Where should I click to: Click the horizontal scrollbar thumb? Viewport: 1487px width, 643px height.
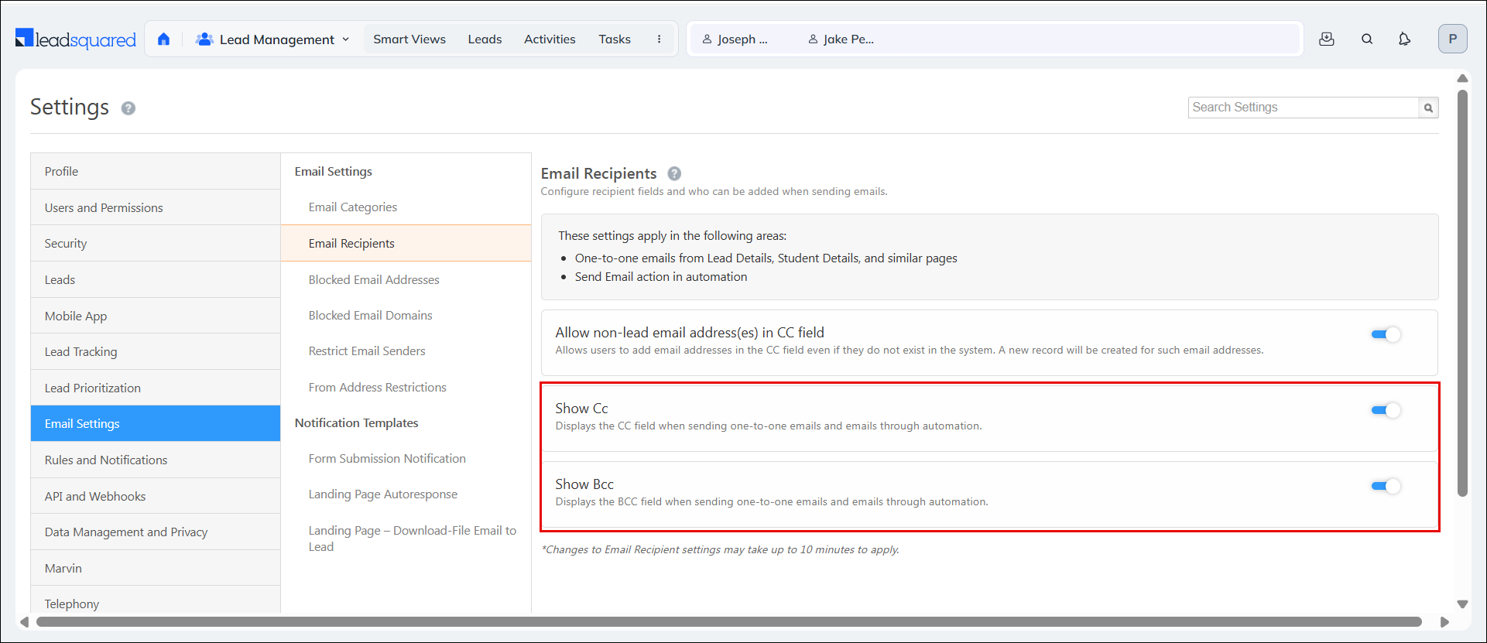pyautogui.click(x=729, y=622)
